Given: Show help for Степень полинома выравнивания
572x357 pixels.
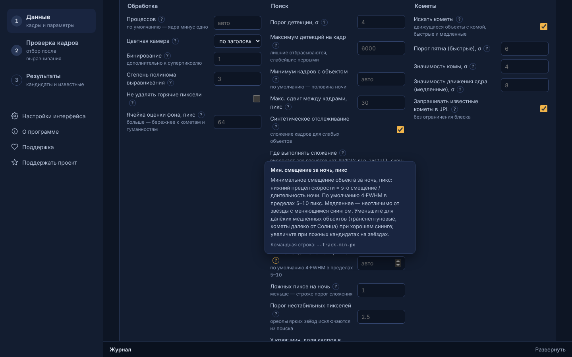Looking at the screenshot, I should pos(170,83).
